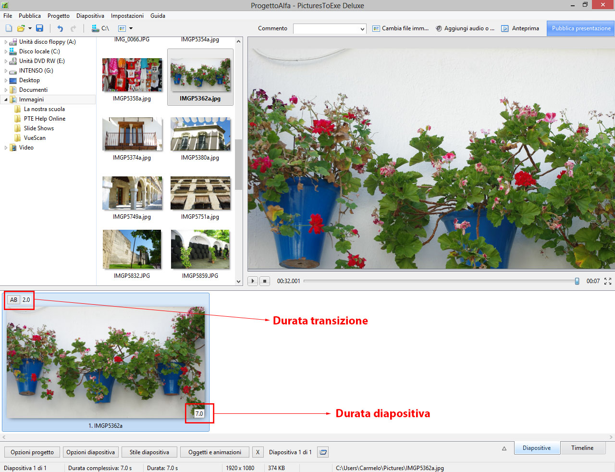Click the preview playback position slider handle
The image size is (615, 472).
[x=577, y=281]
